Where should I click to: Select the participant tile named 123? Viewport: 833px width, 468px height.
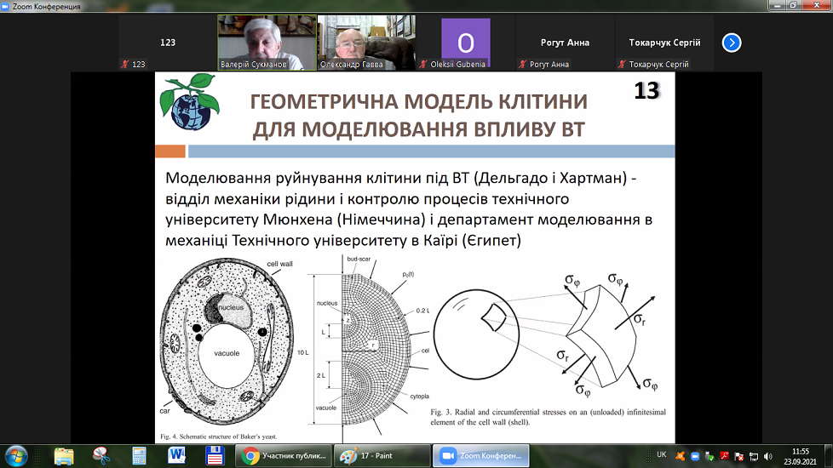pos(168,43)
